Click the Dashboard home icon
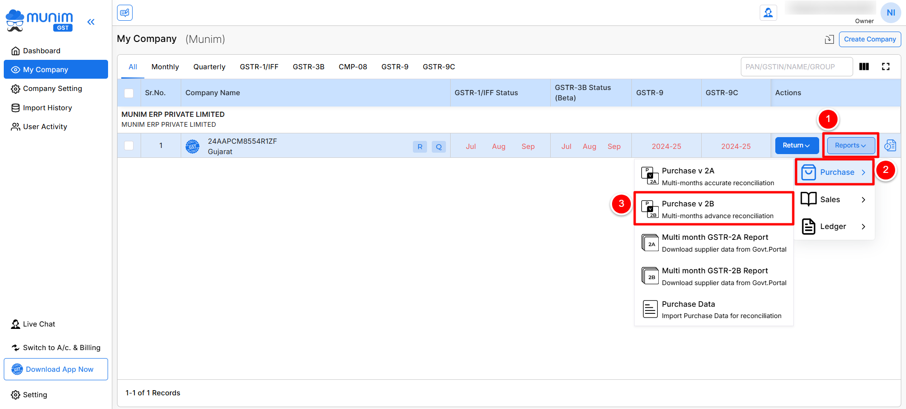 coord(16,51)
